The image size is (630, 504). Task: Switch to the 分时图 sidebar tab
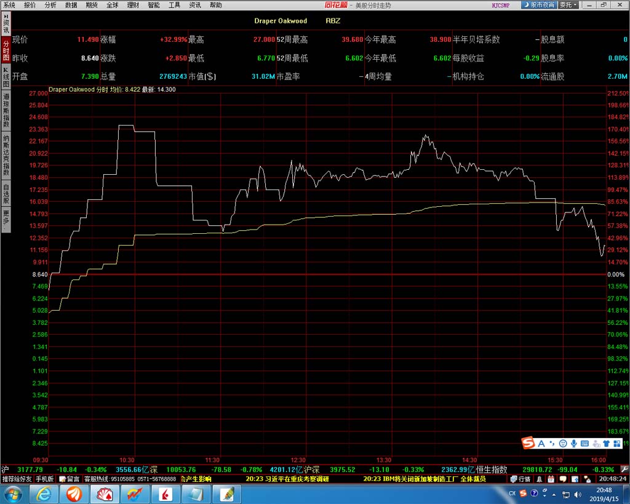pos(6,50)
